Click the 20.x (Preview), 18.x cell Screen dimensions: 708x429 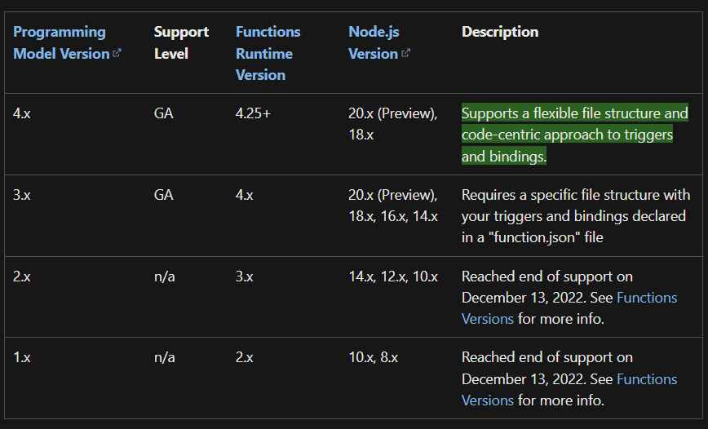[393, 124]
